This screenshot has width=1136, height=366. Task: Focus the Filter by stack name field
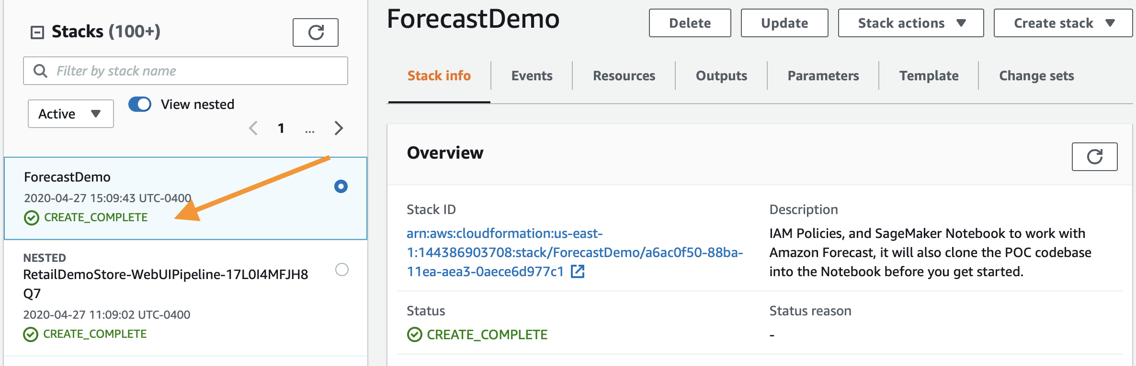186,71
